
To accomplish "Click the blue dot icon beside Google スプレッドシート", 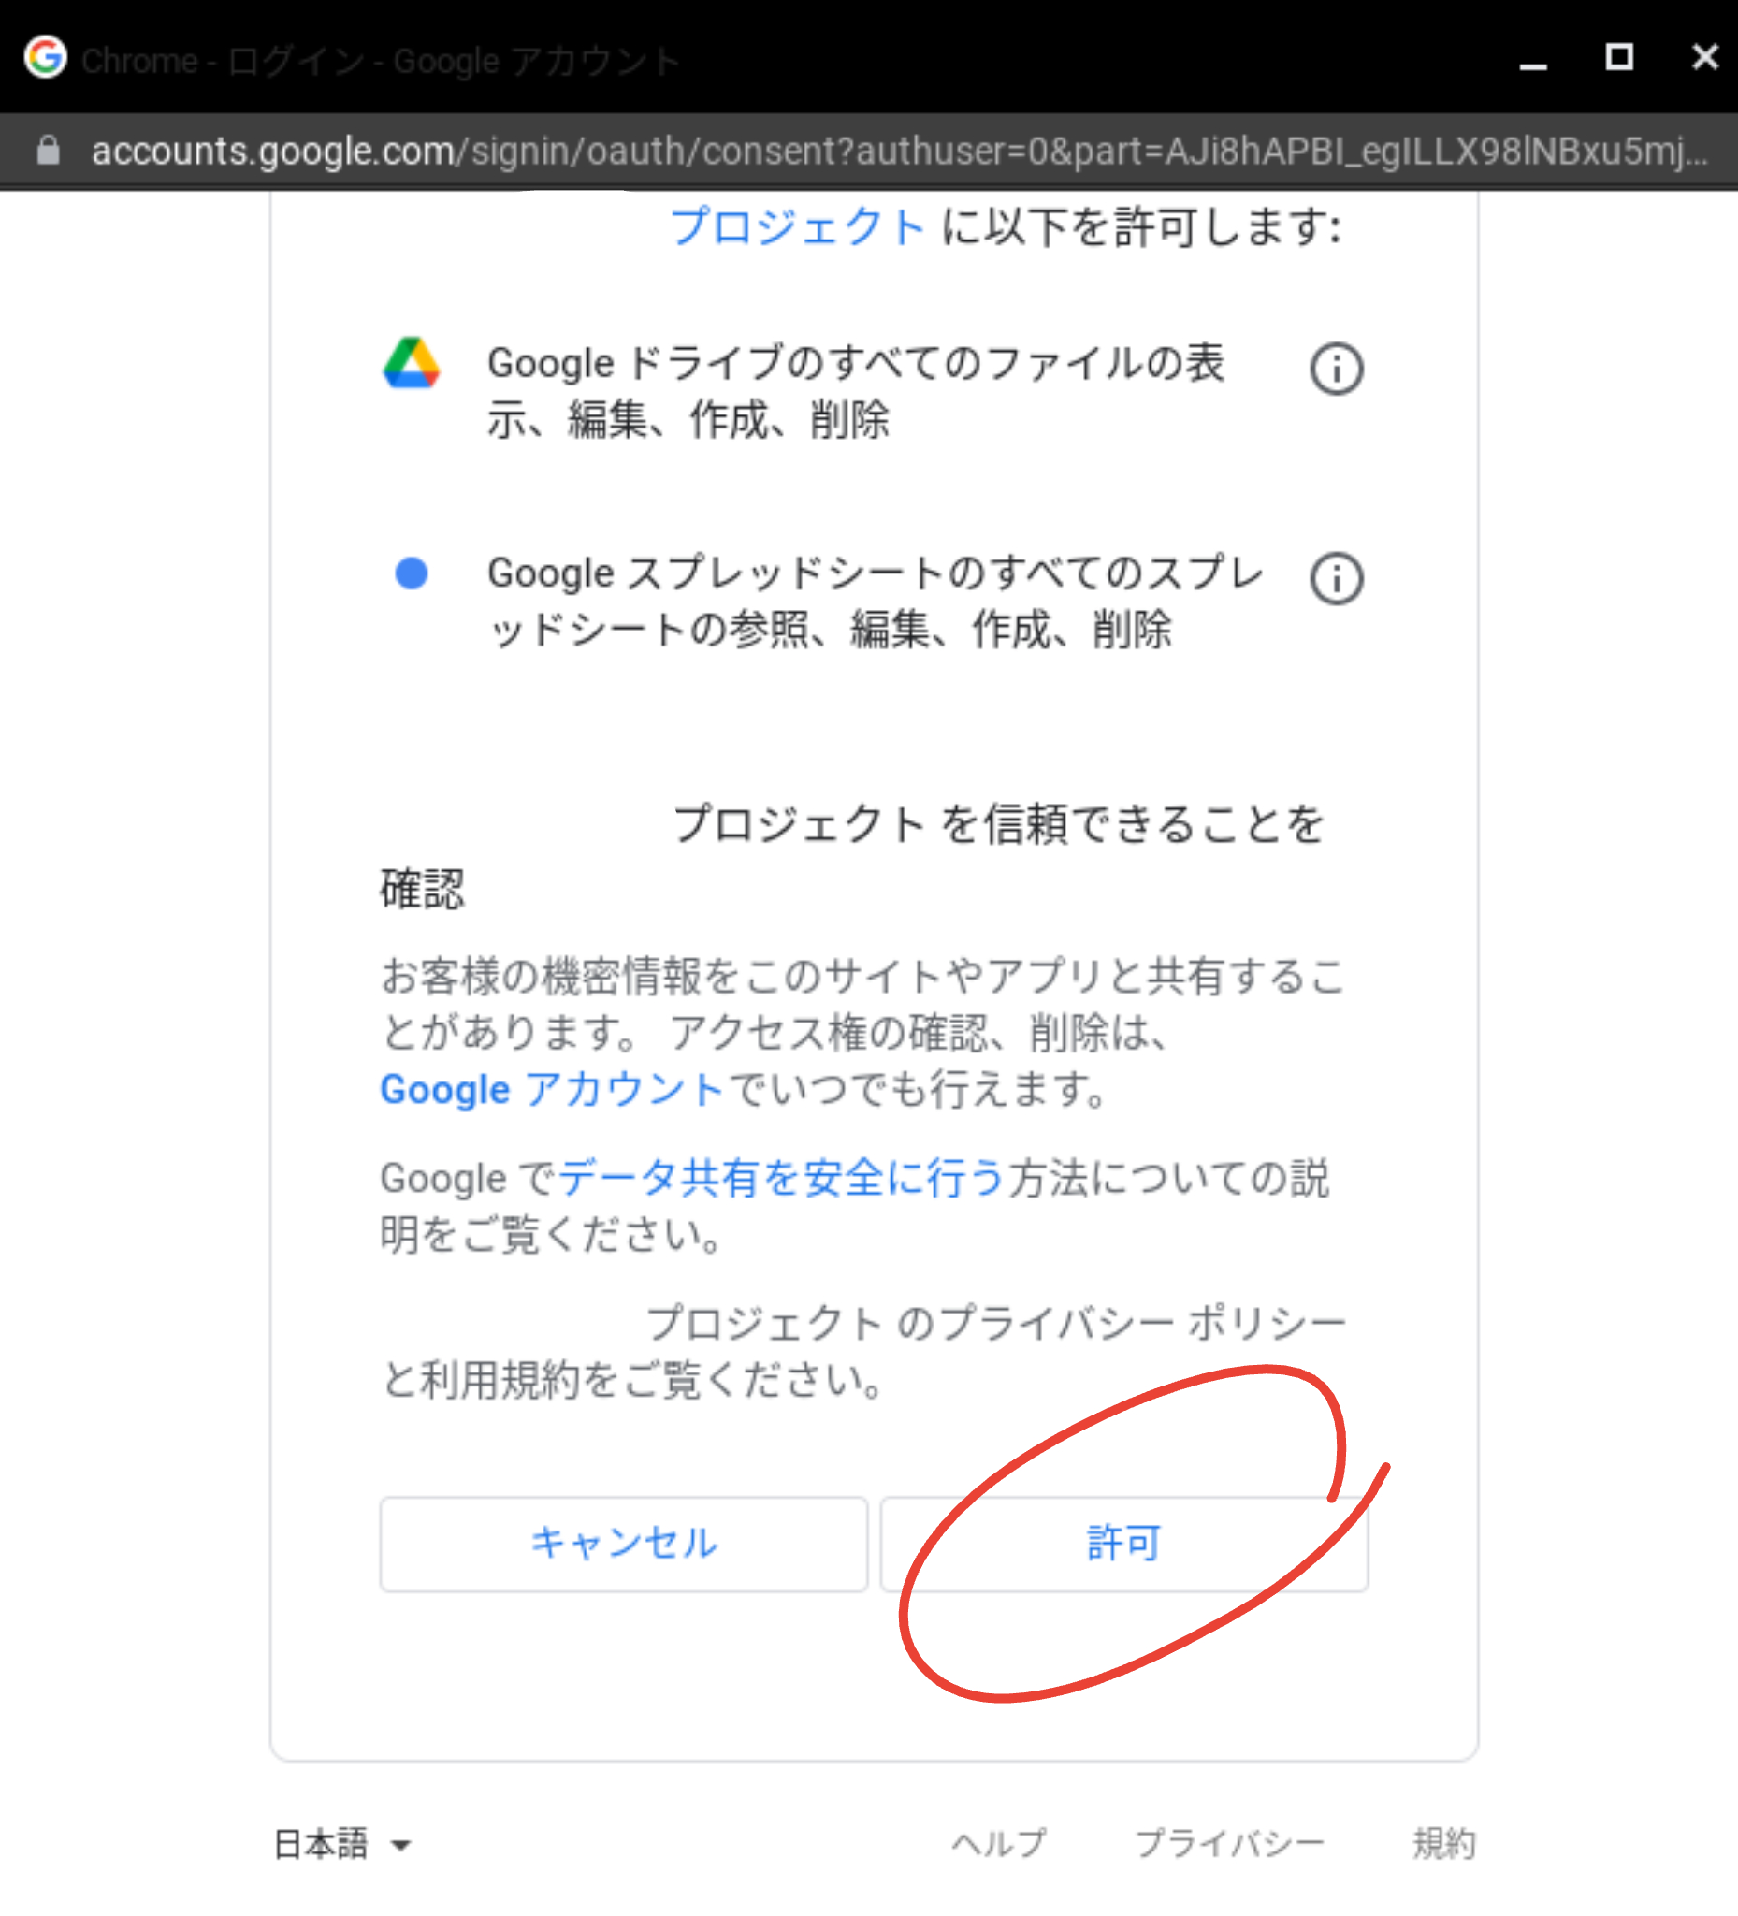I will (412, 573).
